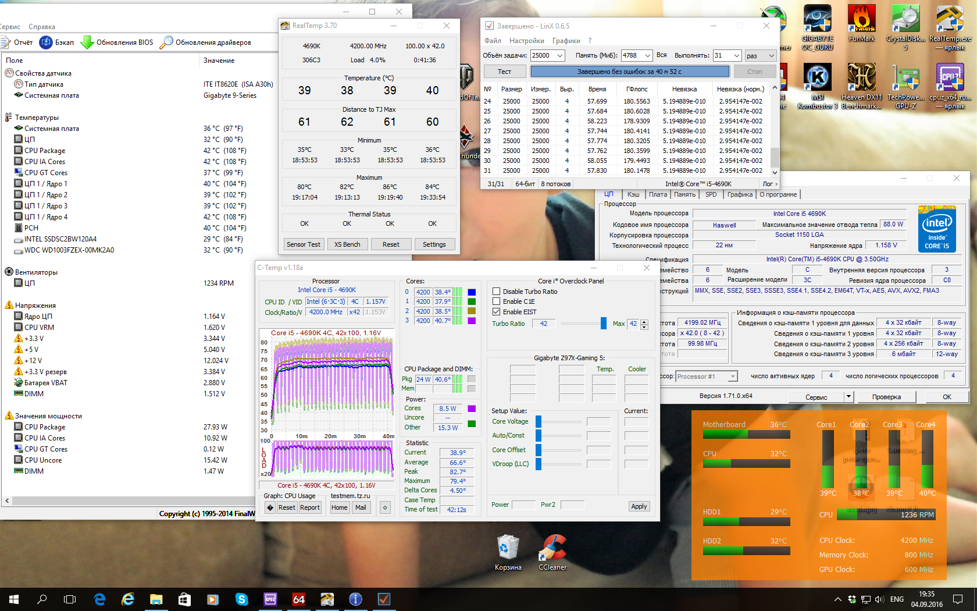Show hidden system tray icons
The width and height of the screenshot is (977, 611).
click(x=837, y=599)
